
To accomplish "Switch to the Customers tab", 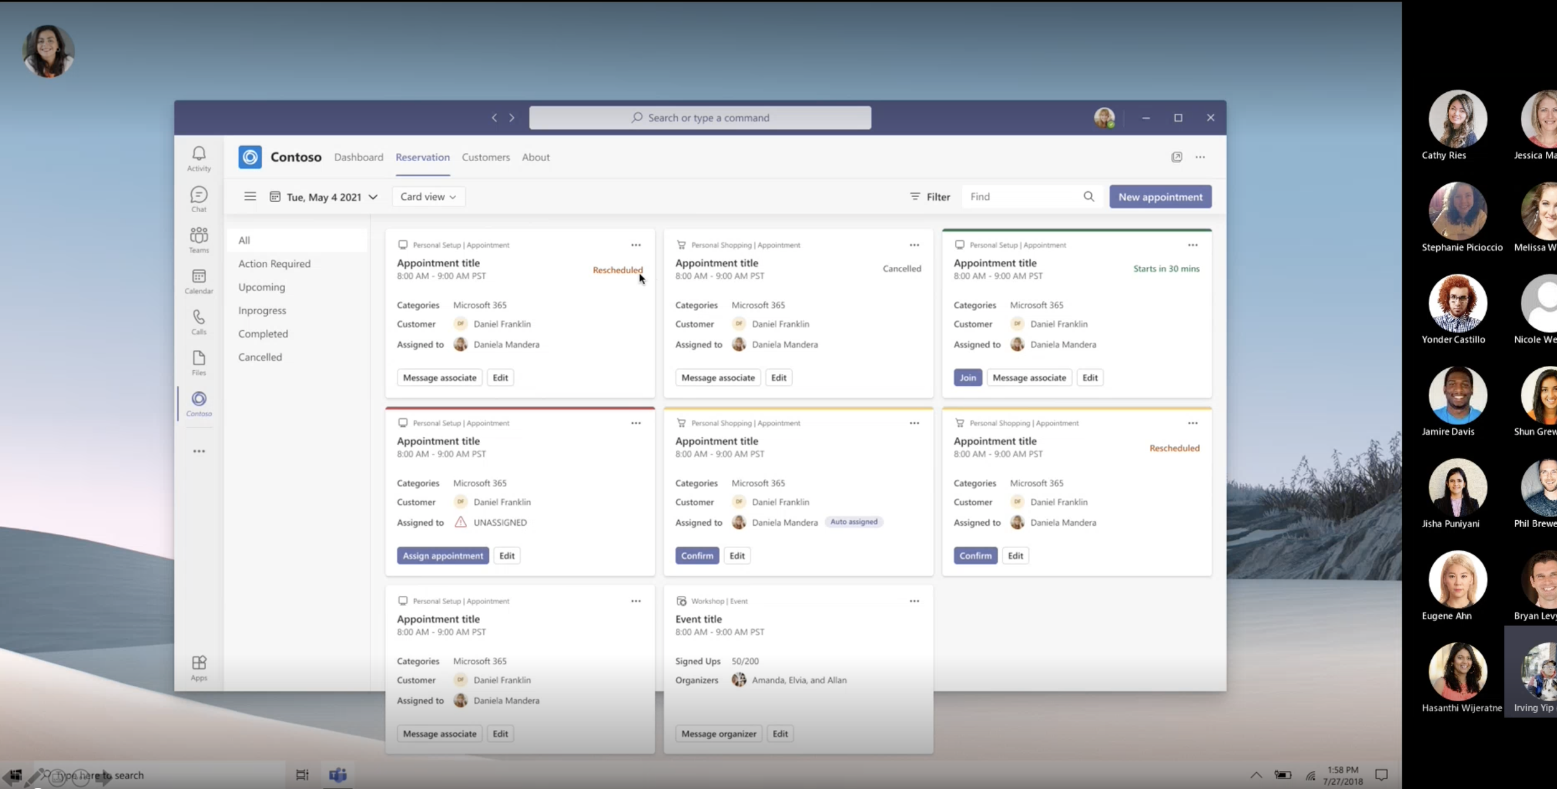I will point(486,157).
